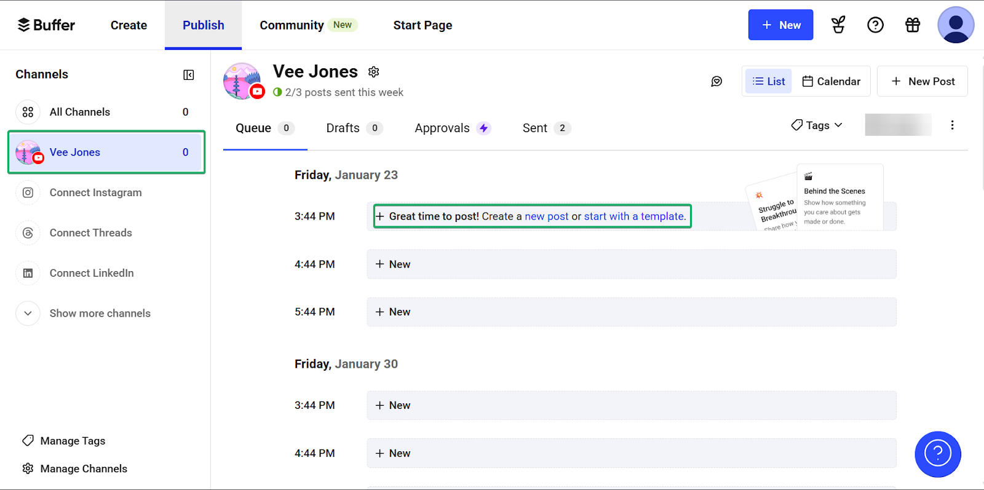The width and height of the screenshot is (984, 490).
Task: Add new post at 4:44 PM January 30
Action: (x=632, y=453)
